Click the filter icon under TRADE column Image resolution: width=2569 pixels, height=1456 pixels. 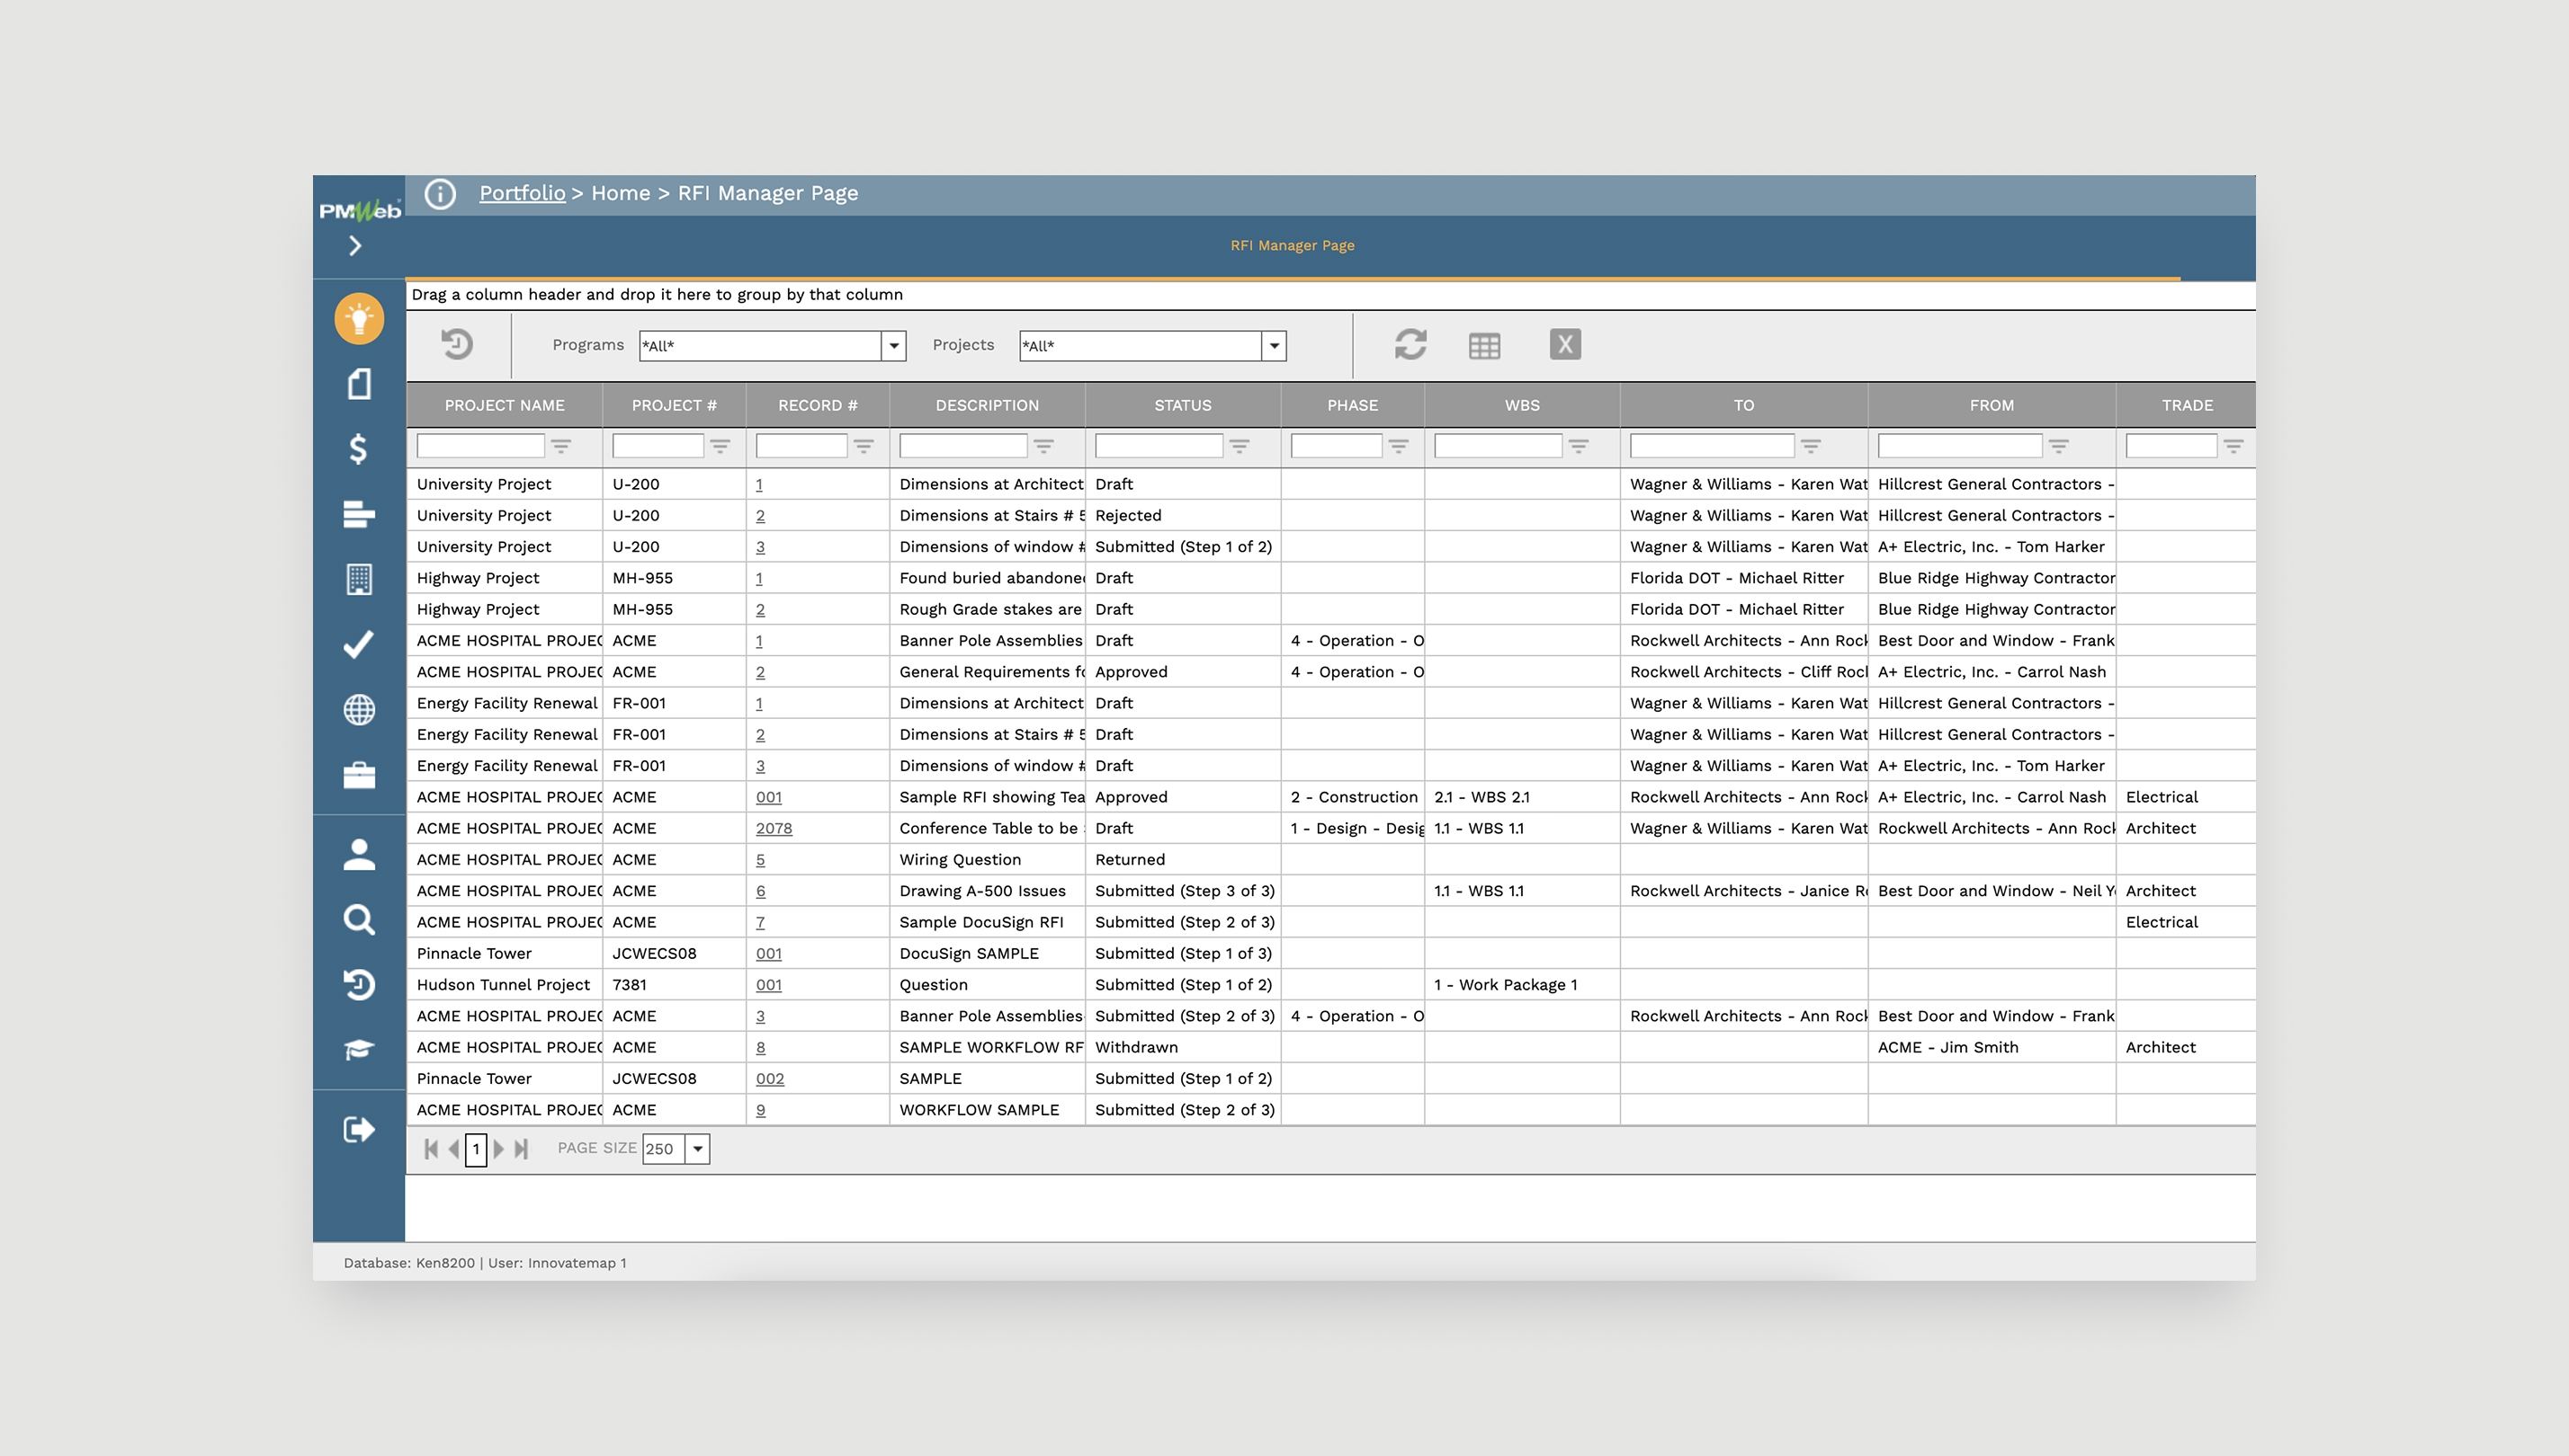pos(2233,446)
